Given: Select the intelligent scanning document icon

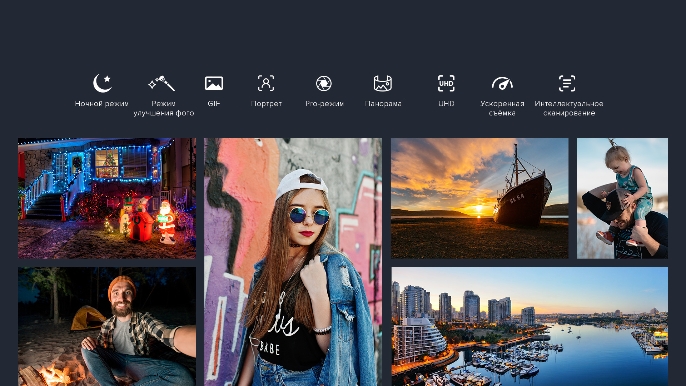Looking at the screenshot, I should tap(567, 83).
